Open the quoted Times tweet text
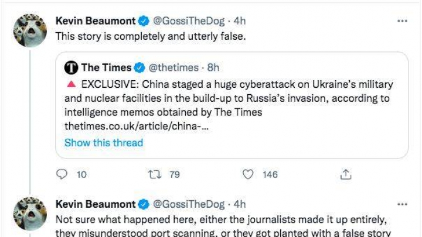The width and height of the screenshot is (422, 237). pyautogui.click(x=234, y=98)
